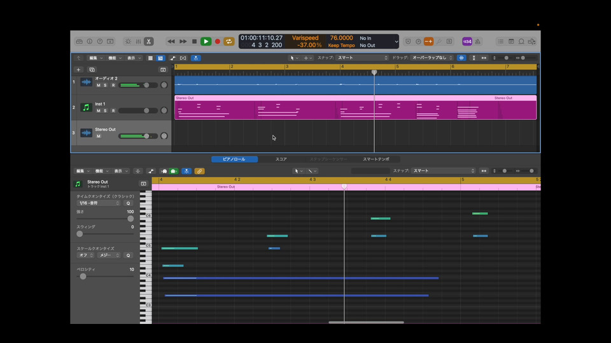
Task: Switch to the ピアノロール tab
Action: 234,159
